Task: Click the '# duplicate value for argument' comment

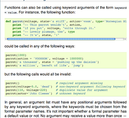Action: (82, 90)
